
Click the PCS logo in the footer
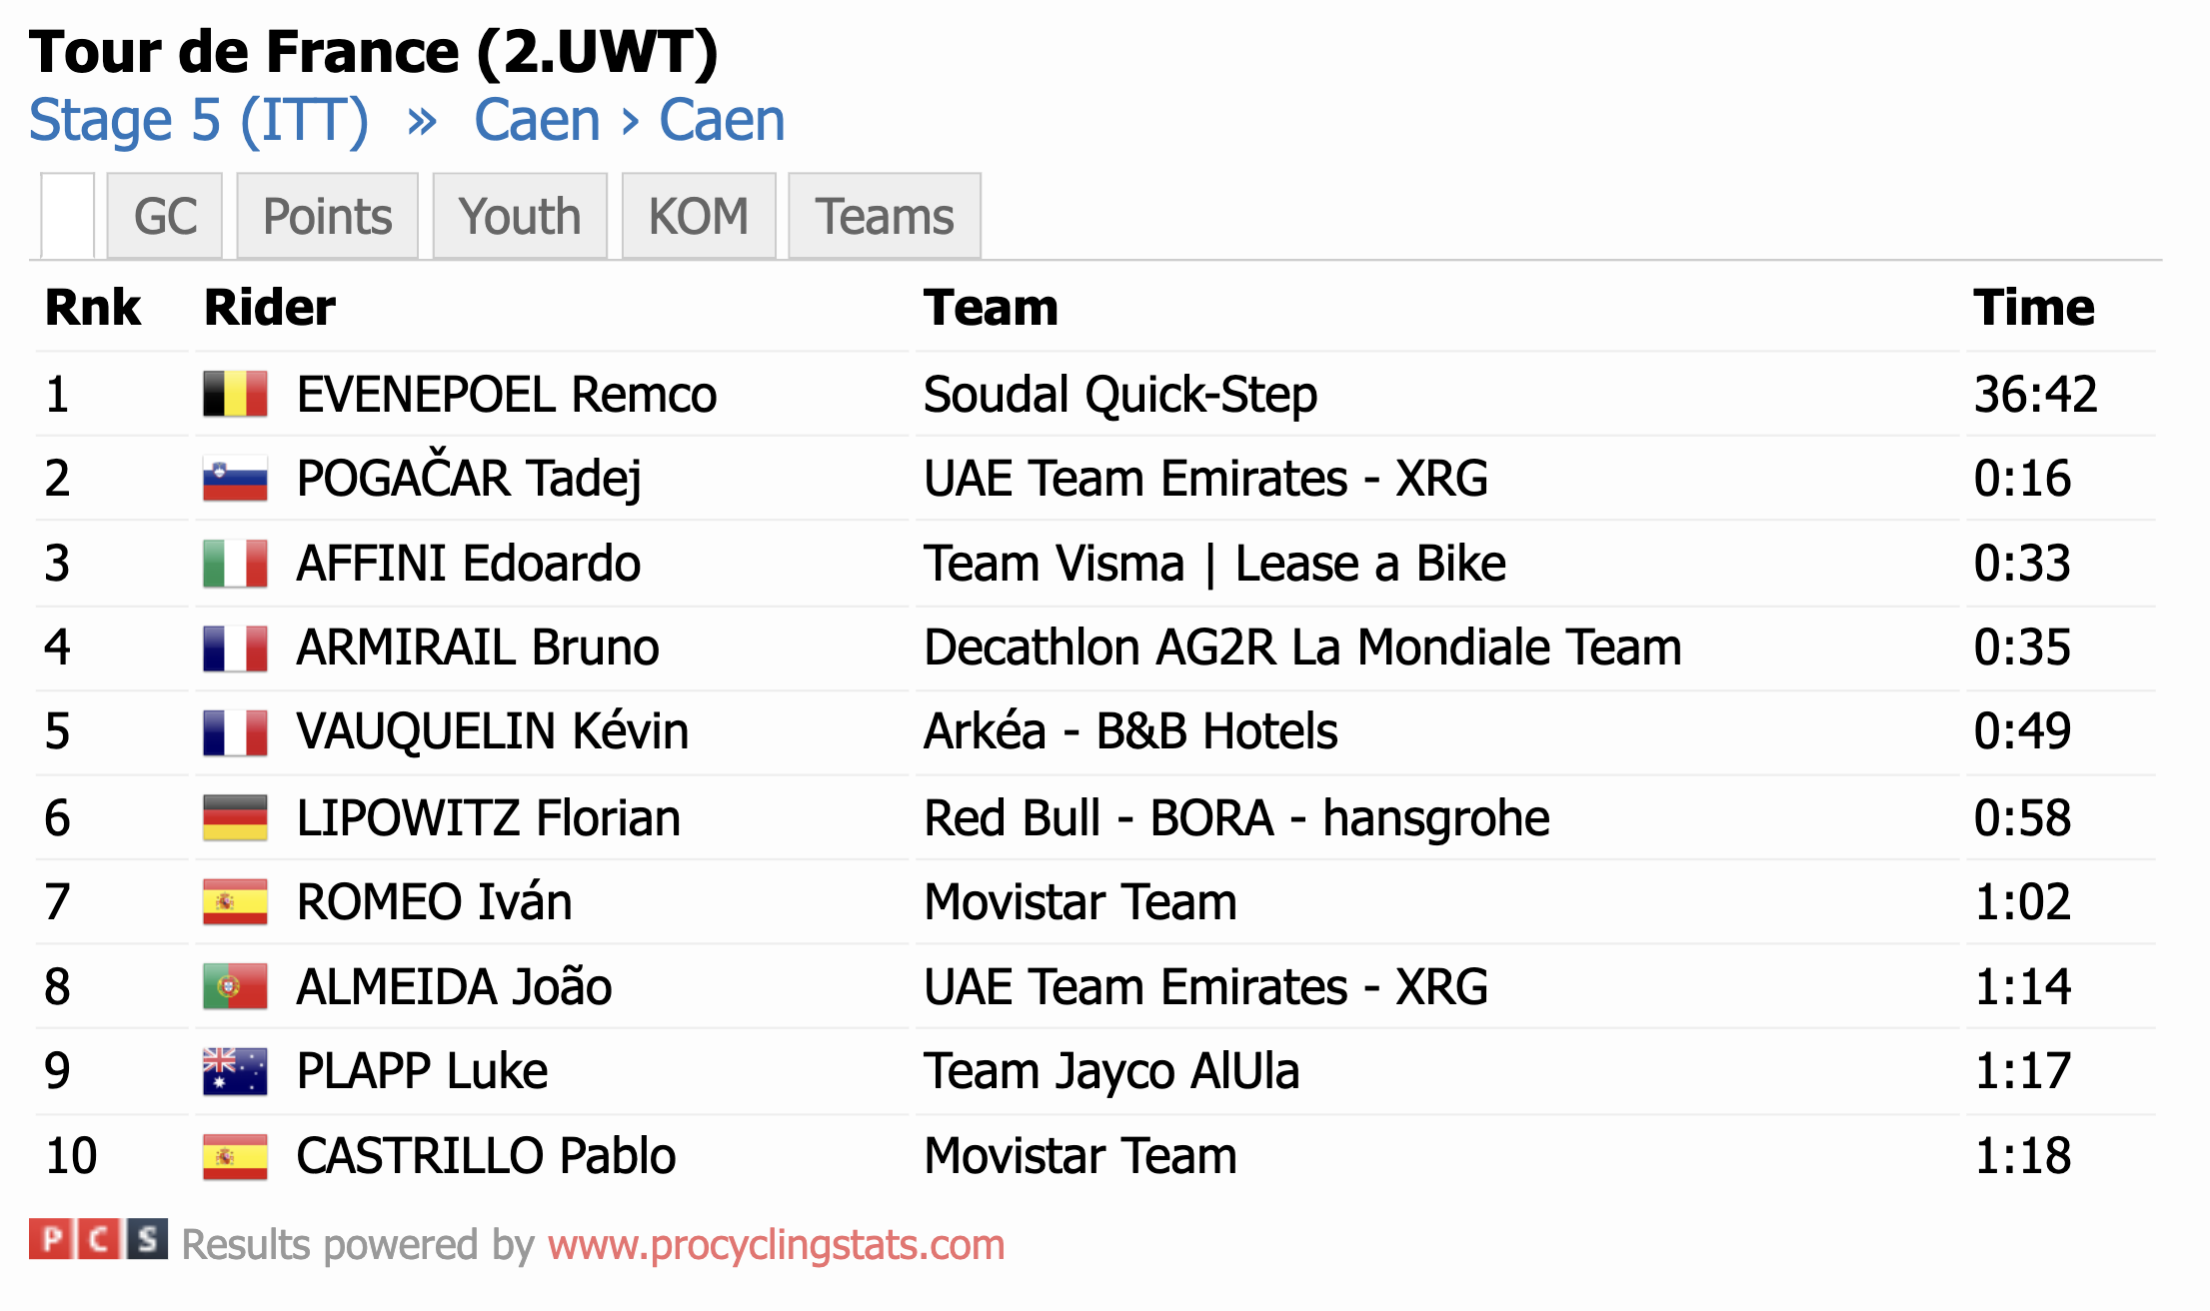(98, 1240)
